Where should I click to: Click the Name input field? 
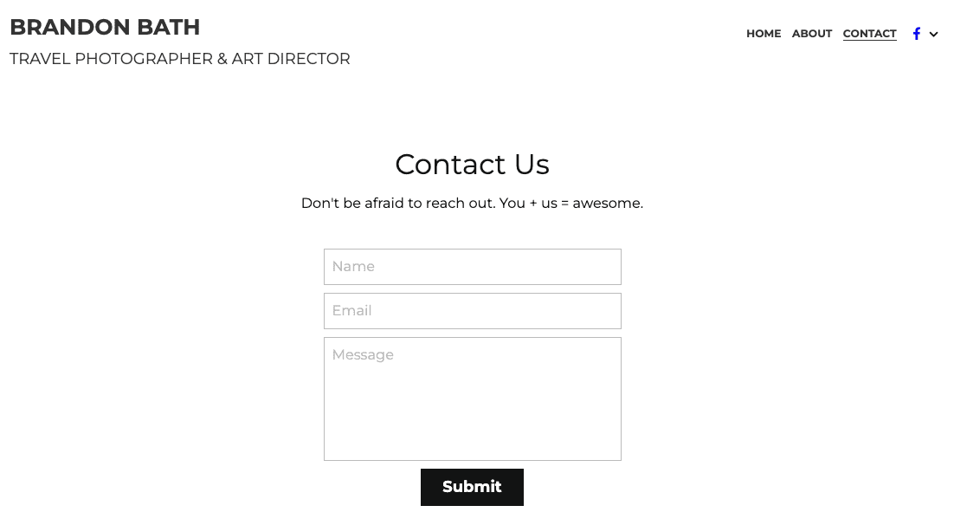pyautogui.click(x=472, y=267)
